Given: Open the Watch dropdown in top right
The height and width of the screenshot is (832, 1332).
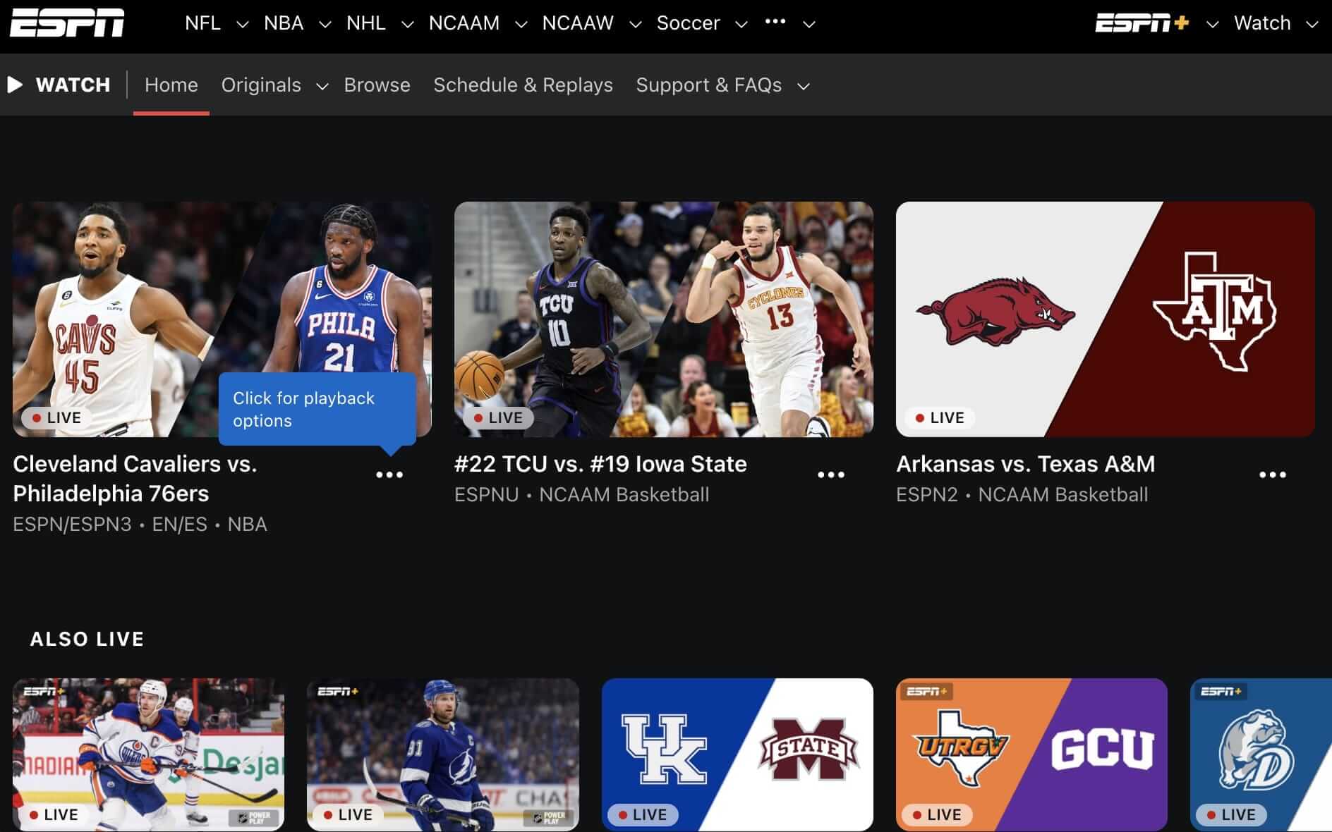Looking at the screenshot, I should [1312, 24].
